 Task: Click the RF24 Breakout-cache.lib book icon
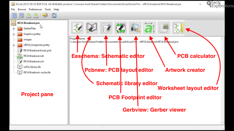click(x=20, y=72)
